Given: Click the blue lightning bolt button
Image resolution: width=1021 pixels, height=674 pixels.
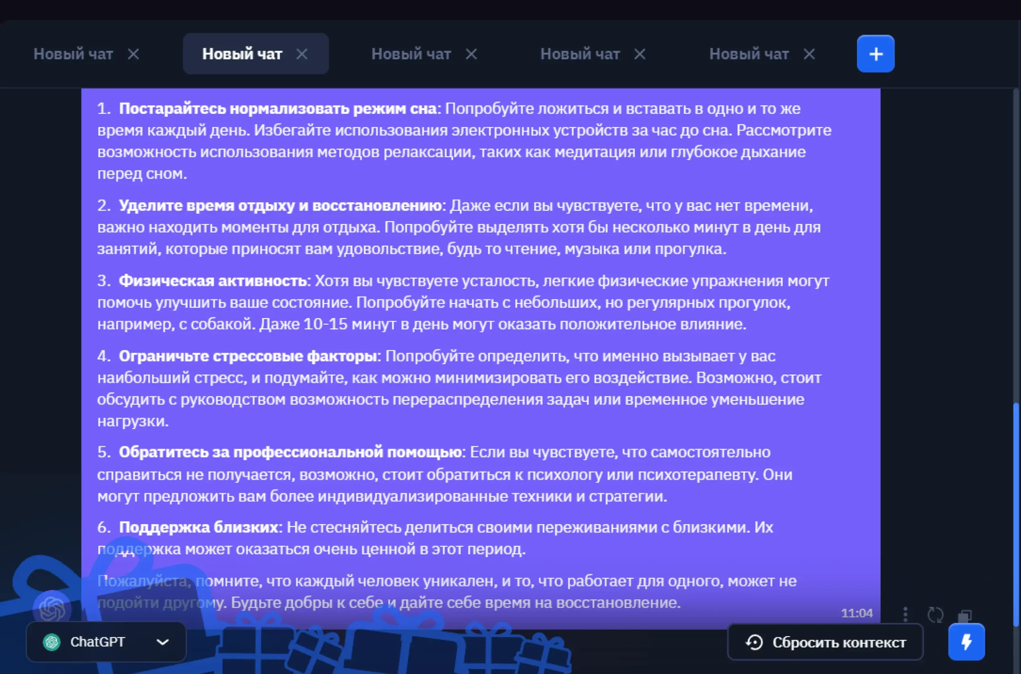Looking at the screenshot, I should pos(966,642).
